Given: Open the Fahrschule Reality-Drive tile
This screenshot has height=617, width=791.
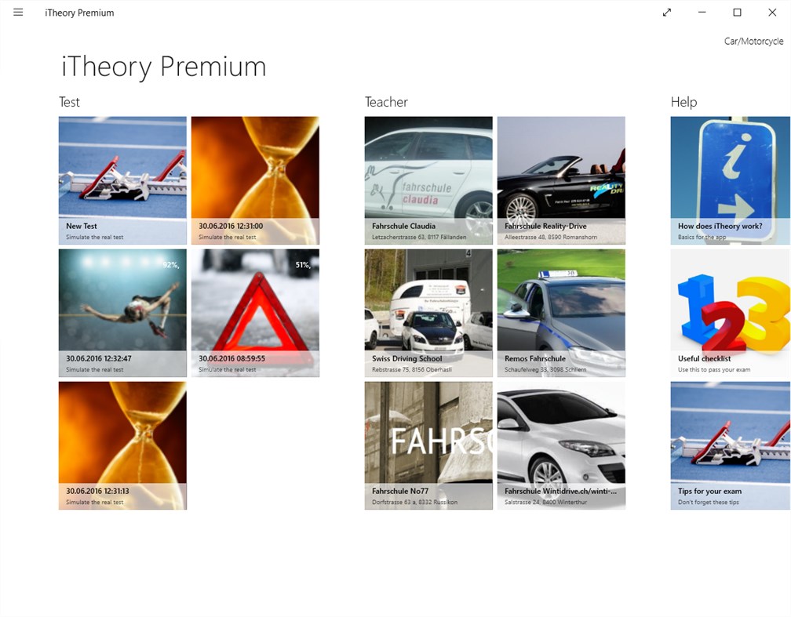Looking at the screenshot, I should click(561, 180).
